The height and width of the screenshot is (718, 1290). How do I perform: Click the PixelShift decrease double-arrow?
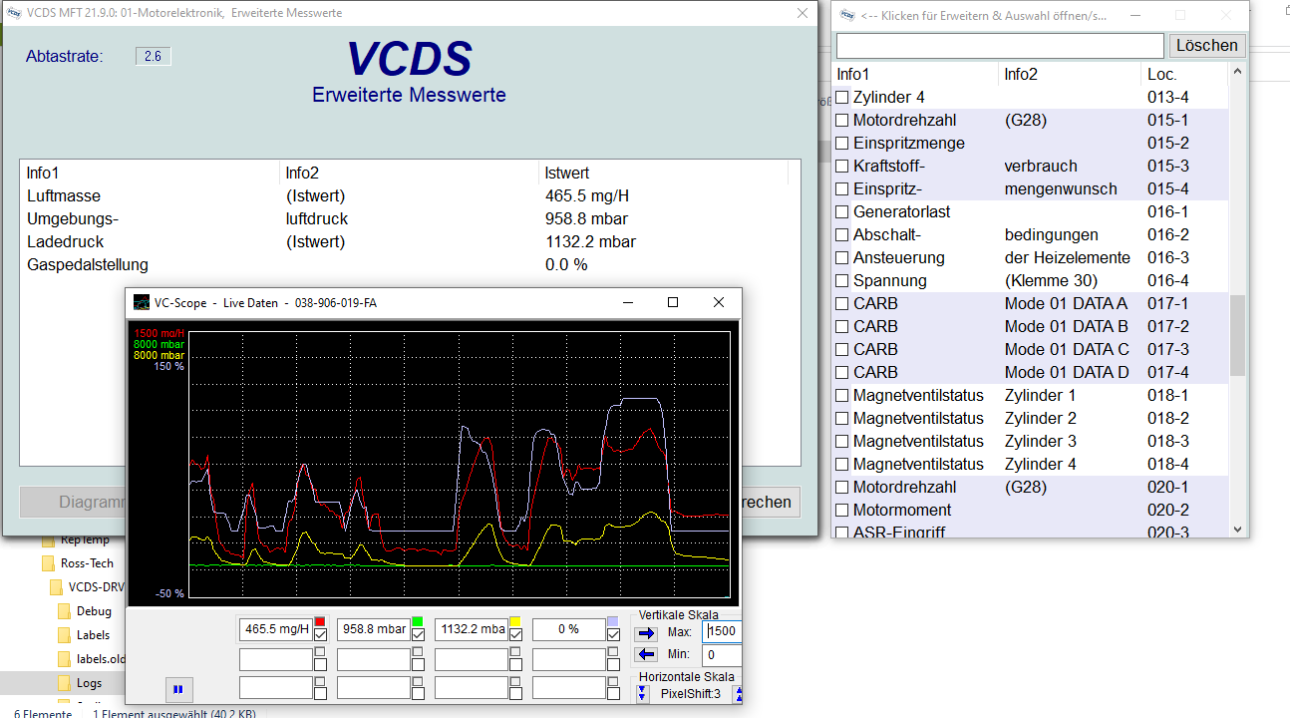[642, 693]
